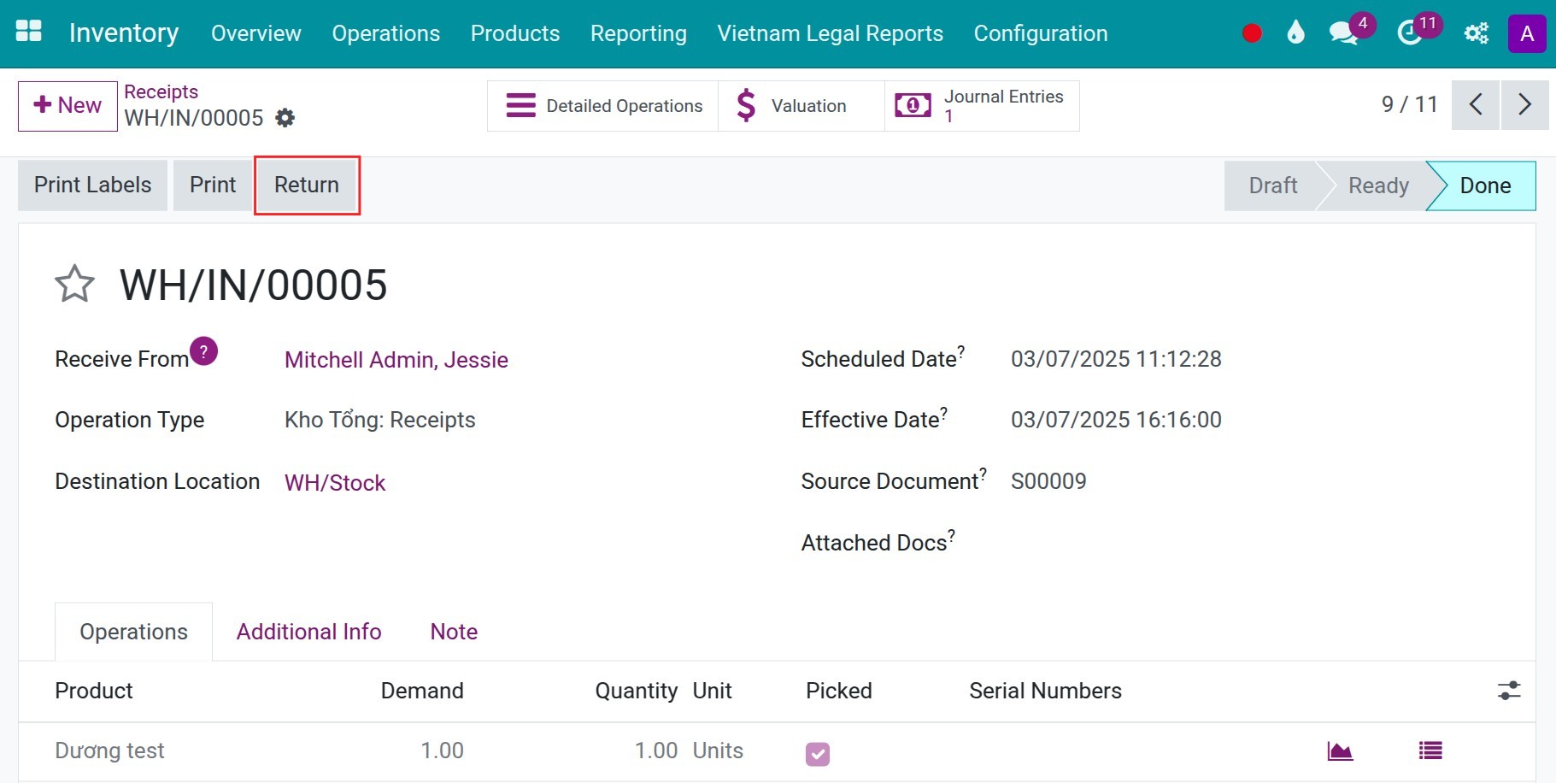Click Quantity column header
Screen dimensions: 1556x783
tap(637, 691)
